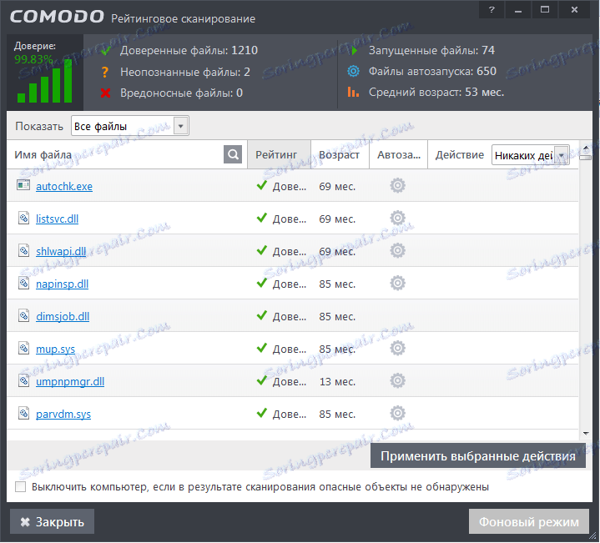
Task: Click 'Вредоносные файлы: 0' statistic
Action: click(181, 93)
